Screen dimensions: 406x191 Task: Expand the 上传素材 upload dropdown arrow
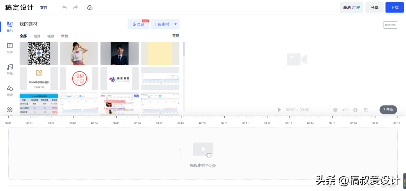point(175,24)
